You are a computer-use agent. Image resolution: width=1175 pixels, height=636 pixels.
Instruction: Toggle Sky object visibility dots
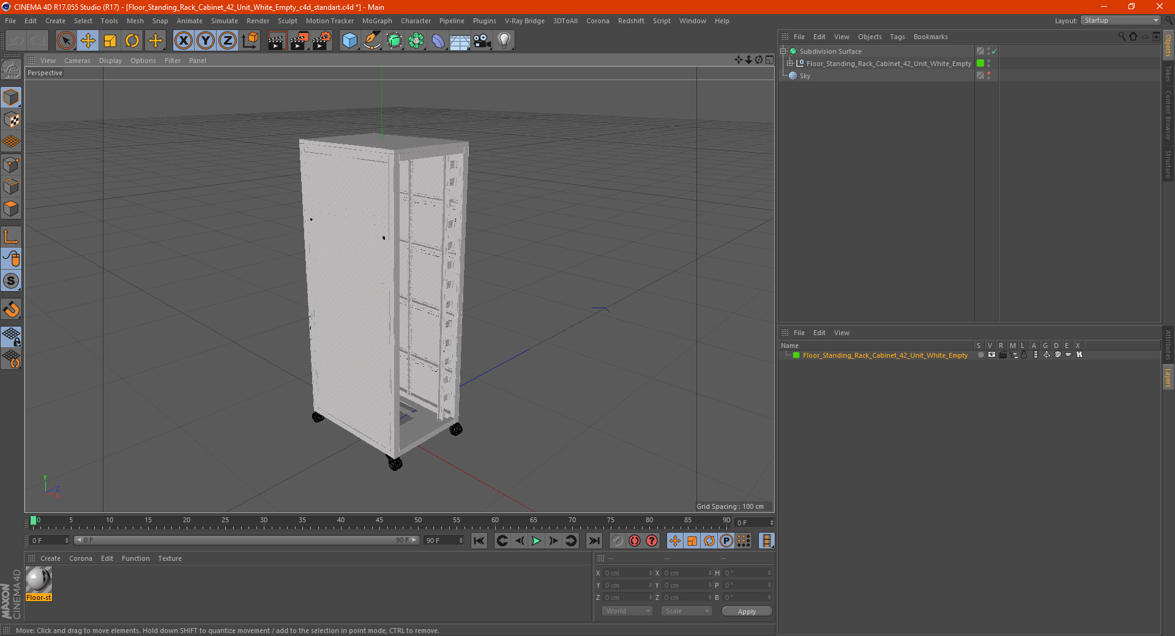[988, 75]
